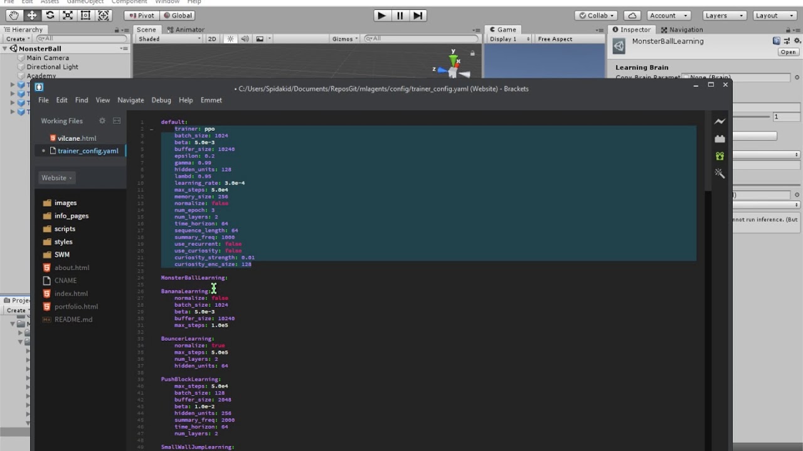Switch to the Scene tab
This screenshot has width=803, height=451.
pos(146,29)
